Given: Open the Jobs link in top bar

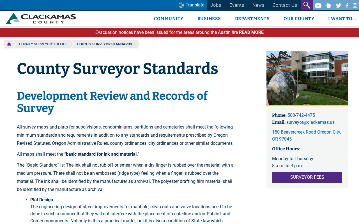Looking at the screenshot, I should [216, 5].
